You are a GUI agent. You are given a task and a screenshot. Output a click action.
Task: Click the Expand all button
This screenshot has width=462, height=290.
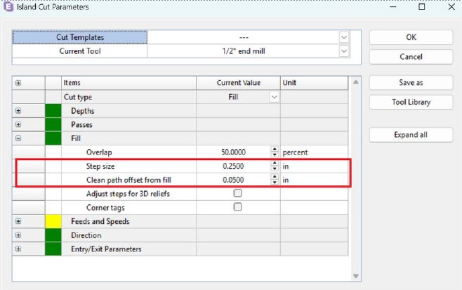click(x=411, y=134)
